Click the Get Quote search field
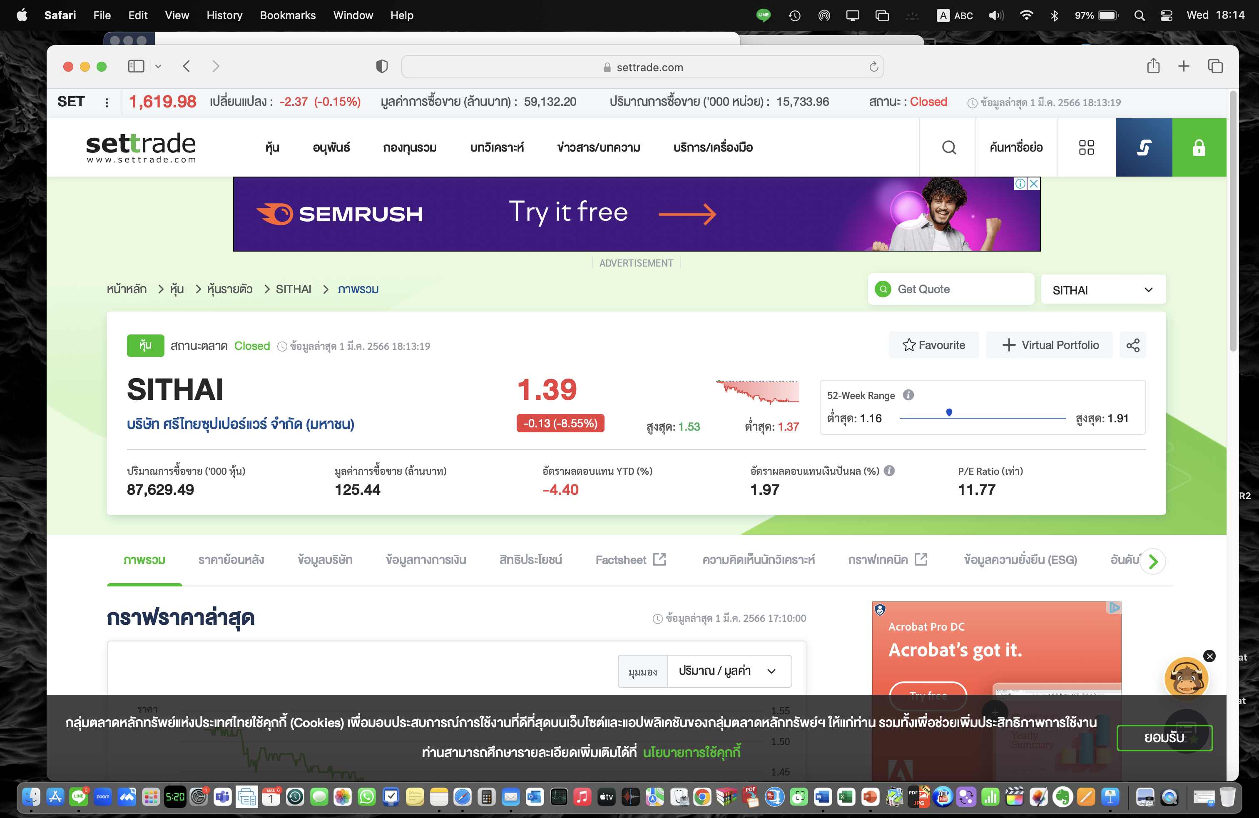The height and width of the screenshot is (818, 1259). tap(950, 289)
